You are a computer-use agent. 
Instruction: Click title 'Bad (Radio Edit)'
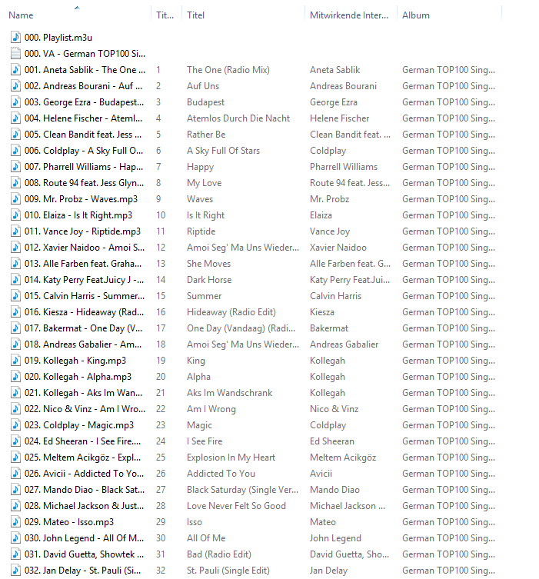[219, 554]
